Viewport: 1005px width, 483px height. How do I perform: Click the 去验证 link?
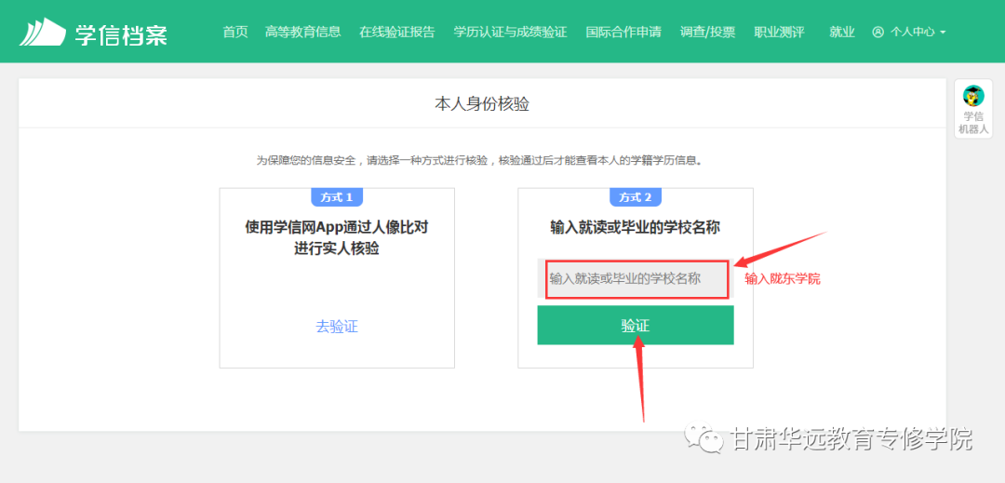coord(337,327)
